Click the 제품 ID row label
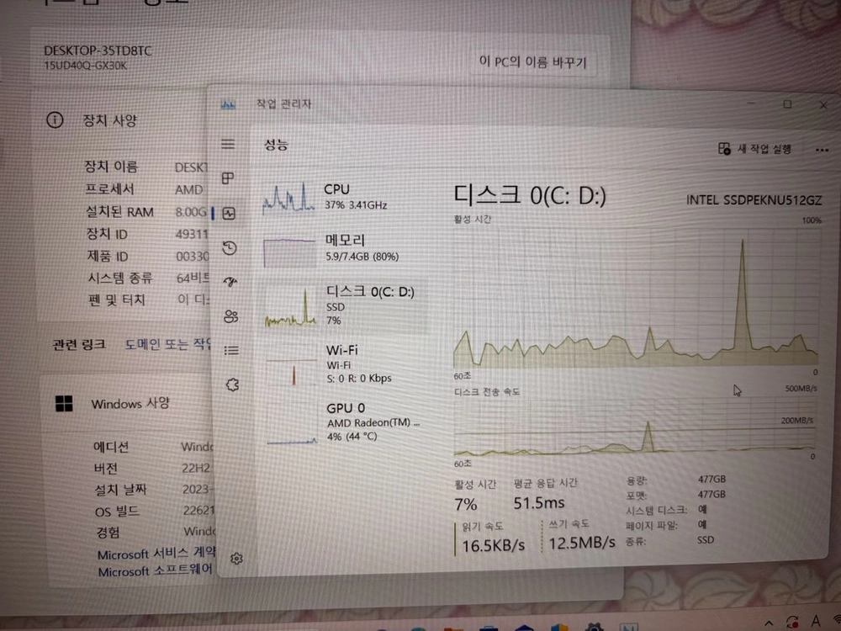Screen dimensions: 841x631 click(108, 257)
